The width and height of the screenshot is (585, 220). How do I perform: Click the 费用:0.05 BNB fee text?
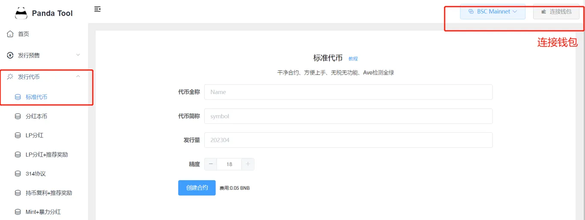235,188
